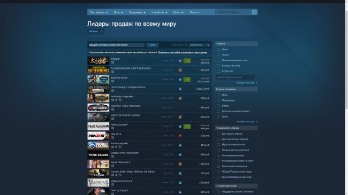
Task: Click Mac platform icon under Rocket League
Action: pos(116,147)
